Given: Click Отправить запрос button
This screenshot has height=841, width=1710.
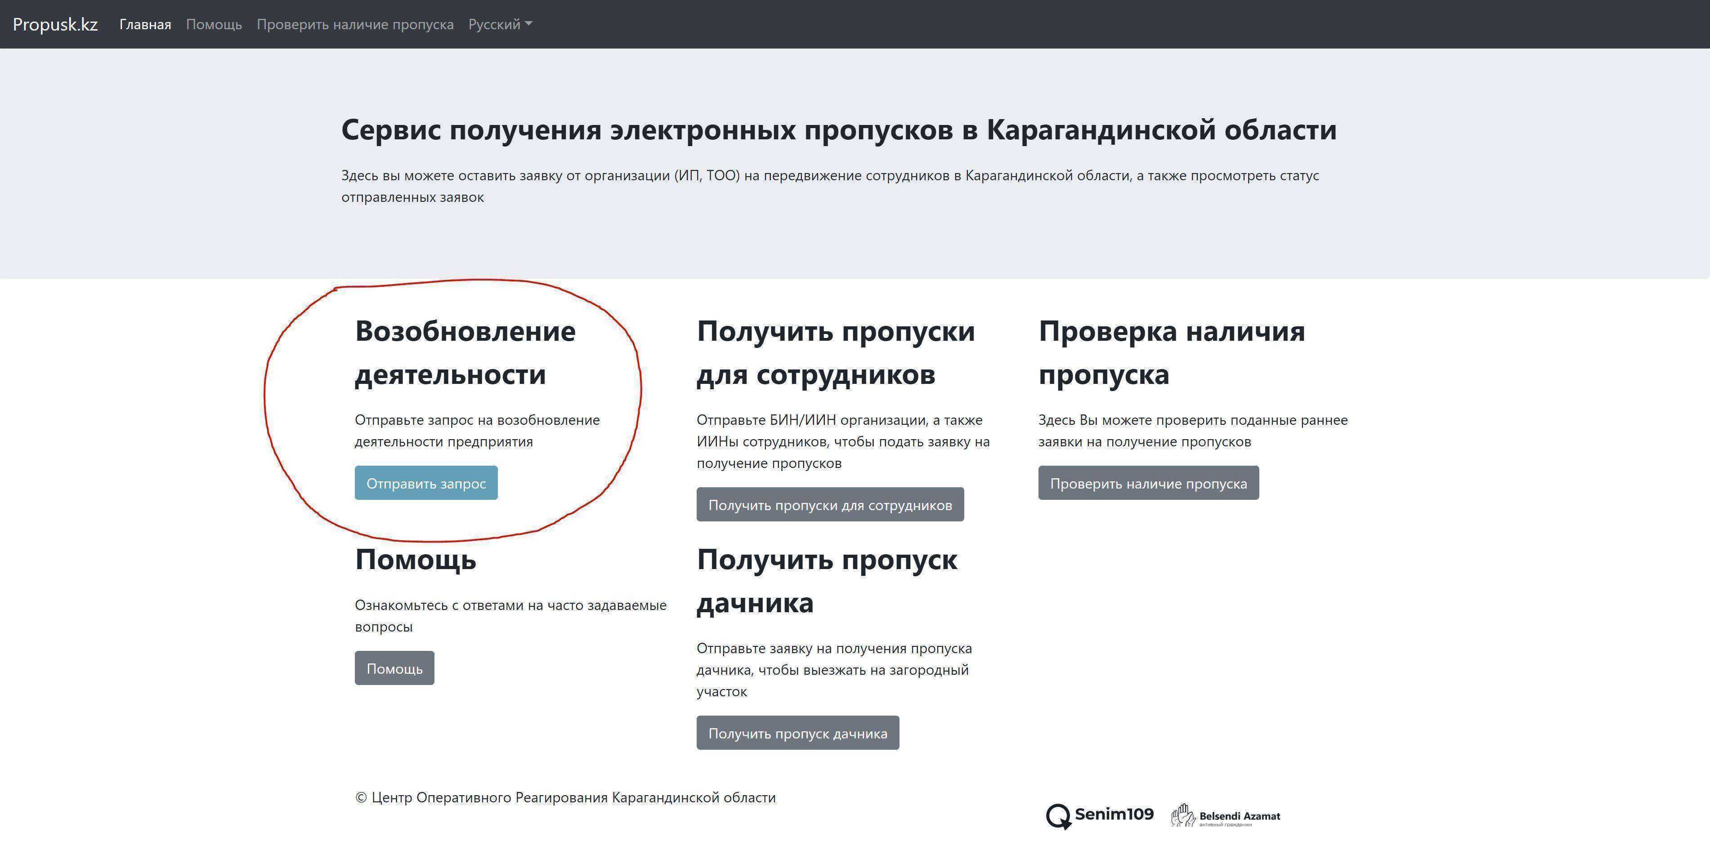Looking at the screenshot, I should tap(426, 484).
